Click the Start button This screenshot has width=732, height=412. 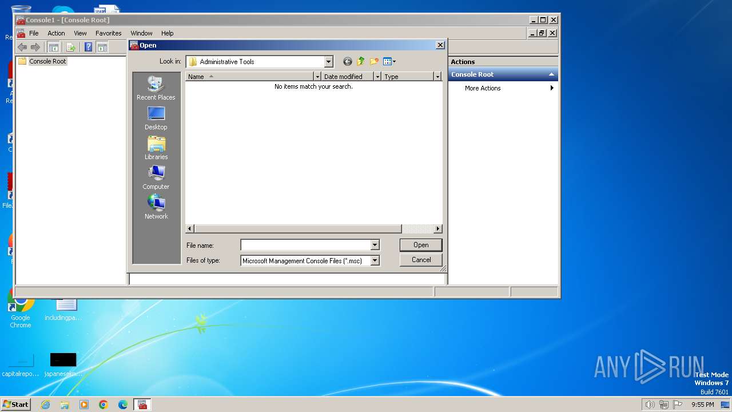(15, 405)
